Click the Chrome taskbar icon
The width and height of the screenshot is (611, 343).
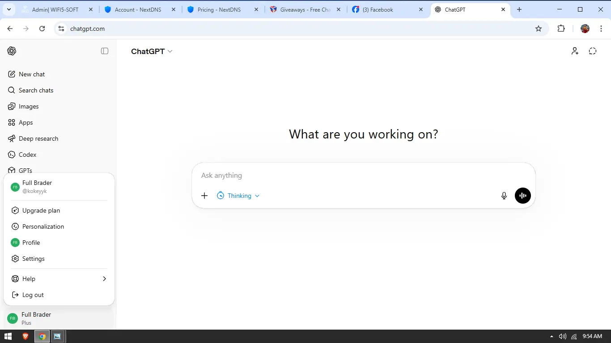click(42, 336)
